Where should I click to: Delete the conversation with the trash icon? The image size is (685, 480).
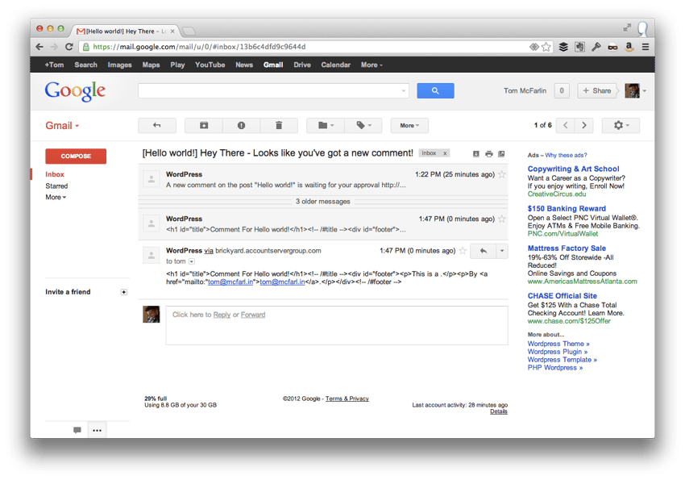tap(279, 125)
